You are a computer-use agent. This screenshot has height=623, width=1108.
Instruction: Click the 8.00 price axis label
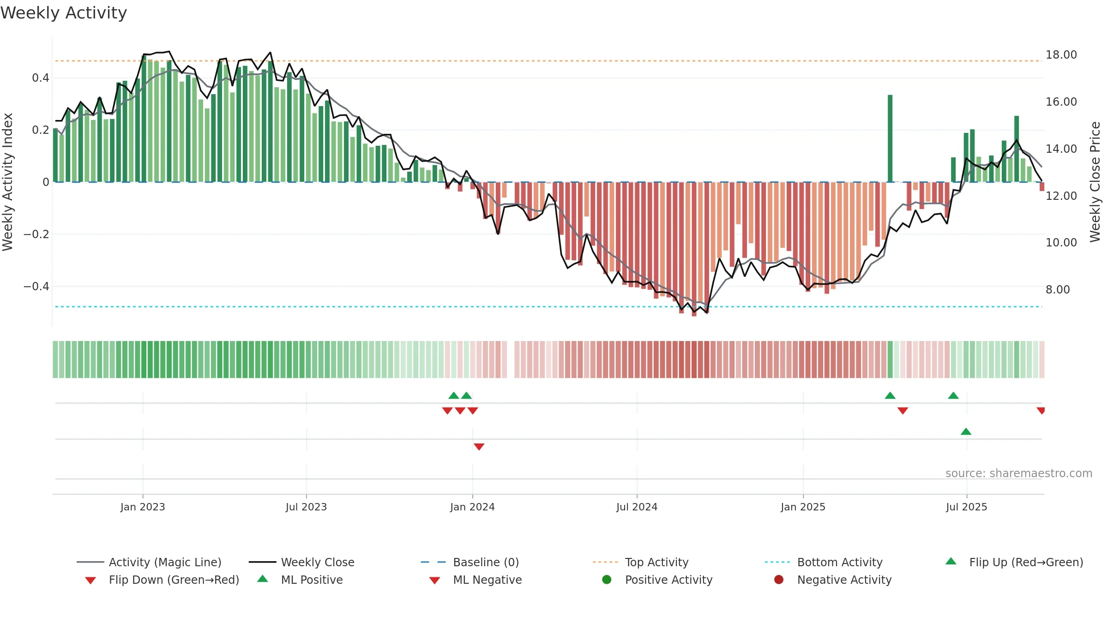[x=1058, y=290]
